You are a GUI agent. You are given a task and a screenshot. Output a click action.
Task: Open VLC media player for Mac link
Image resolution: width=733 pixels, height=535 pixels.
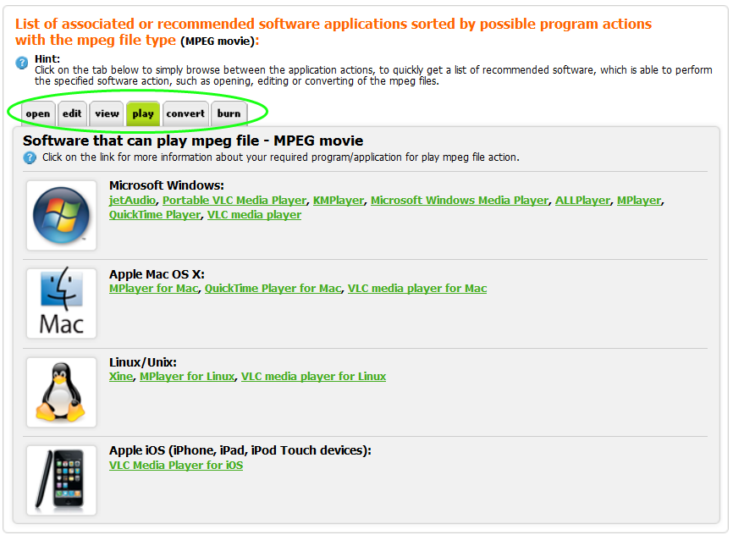[417, 288]
